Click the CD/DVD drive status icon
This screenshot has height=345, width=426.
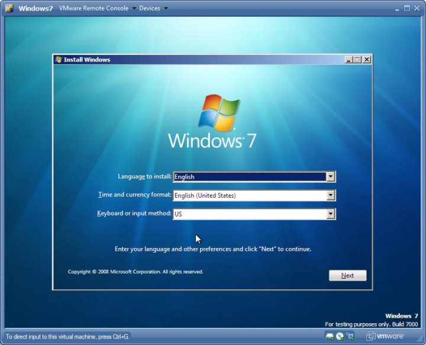point(340,336)
